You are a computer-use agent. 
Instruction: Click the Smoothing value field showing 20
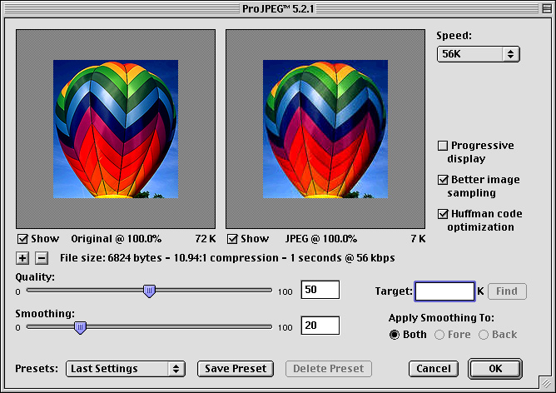coord(320,326)
